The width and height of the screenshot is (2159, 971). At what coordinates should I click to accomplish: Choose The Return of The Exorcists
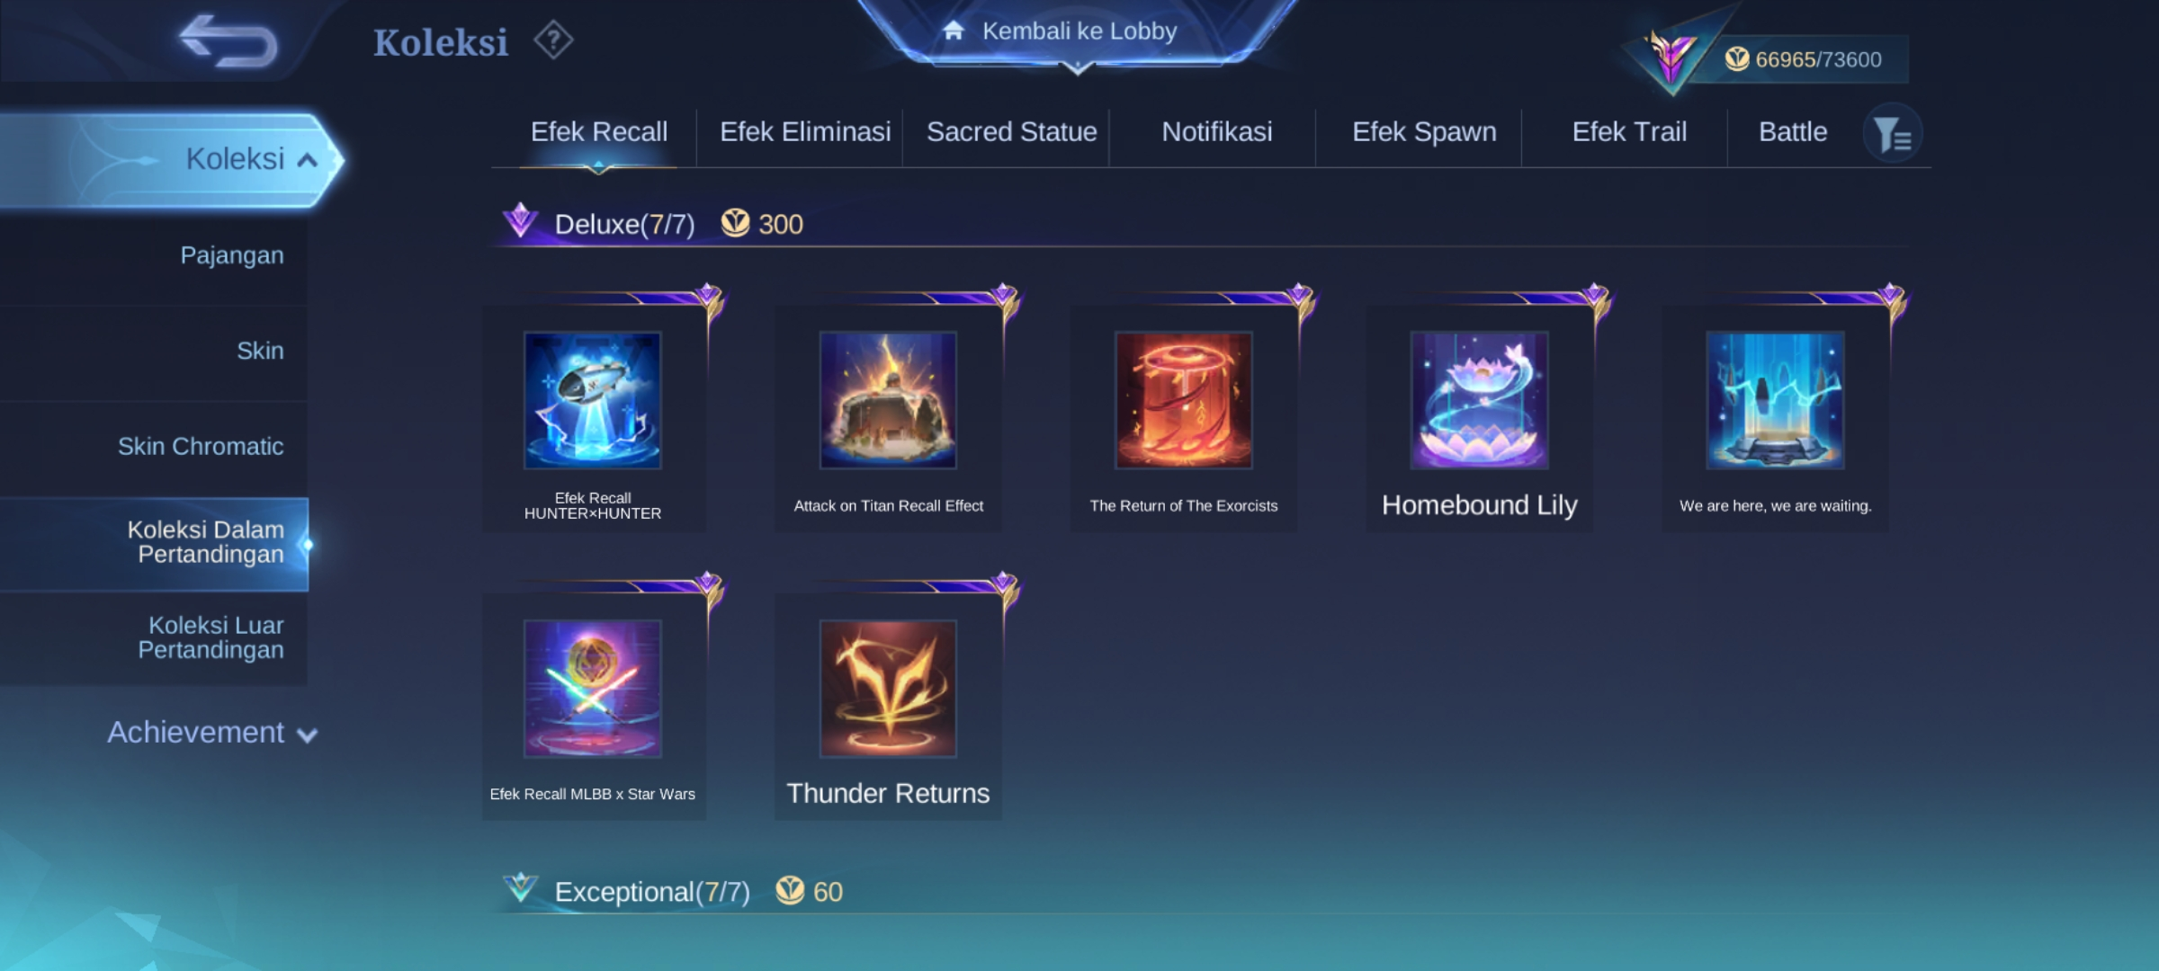tap(1184, 419)
